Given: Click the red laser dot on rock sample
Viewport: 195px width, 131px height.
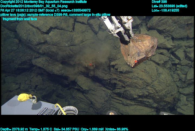Looking at the screenshot, I should (135, 62).
